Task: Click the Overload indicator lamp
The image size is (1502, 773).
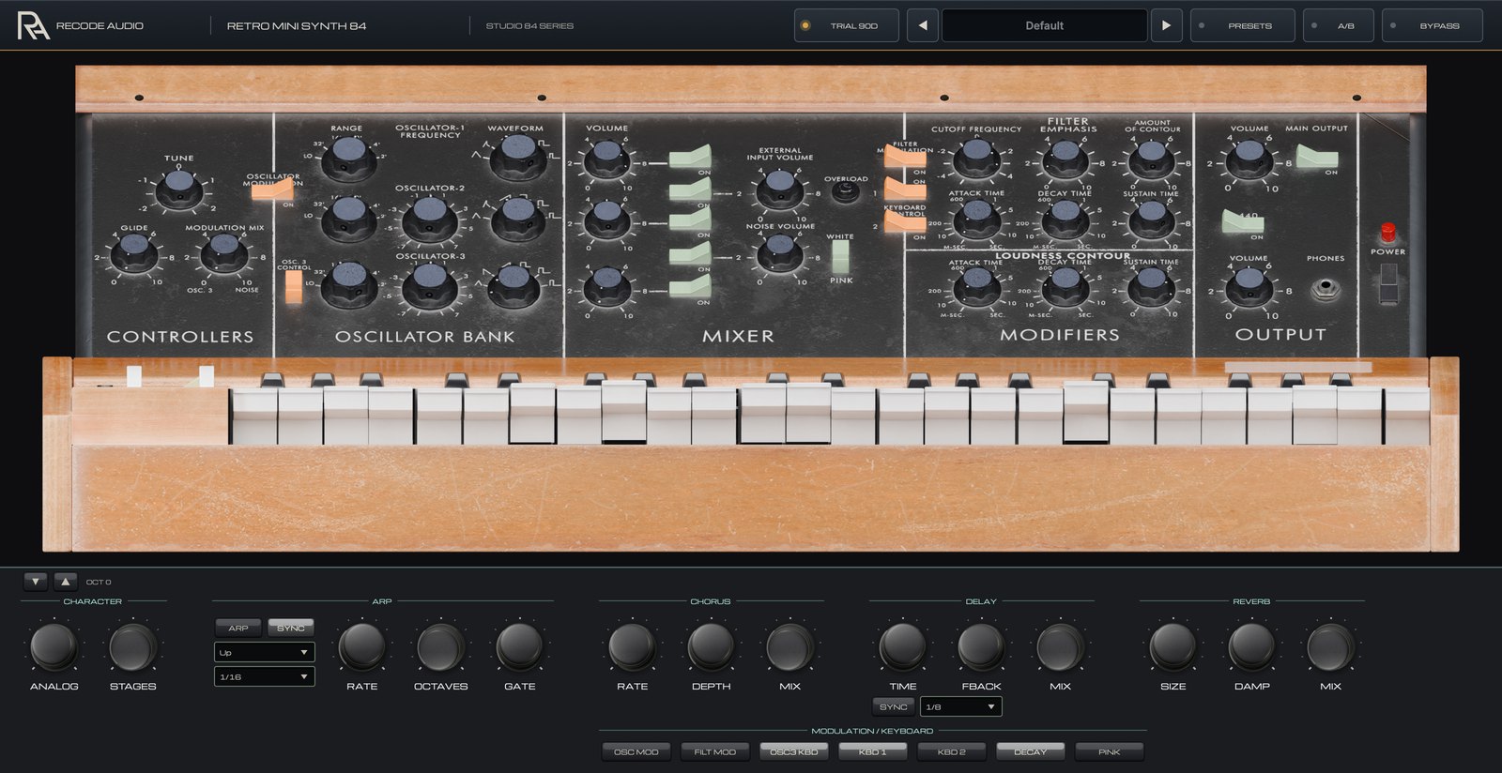Action: click(845, 193)
